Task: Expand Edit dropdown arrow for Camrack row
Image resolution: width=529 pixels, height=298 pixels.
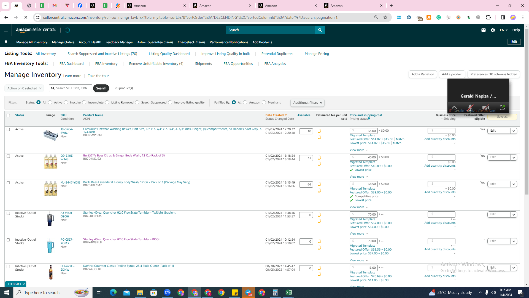Action: (514, 131)
